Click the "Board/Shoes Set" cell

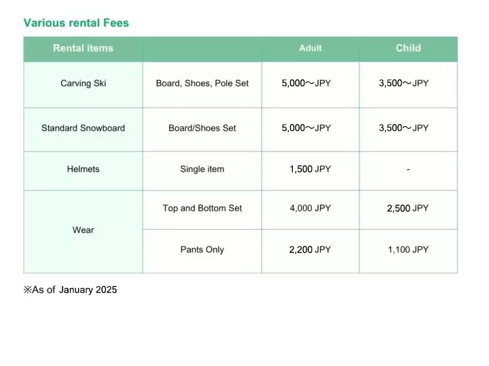tap(202, 128)
